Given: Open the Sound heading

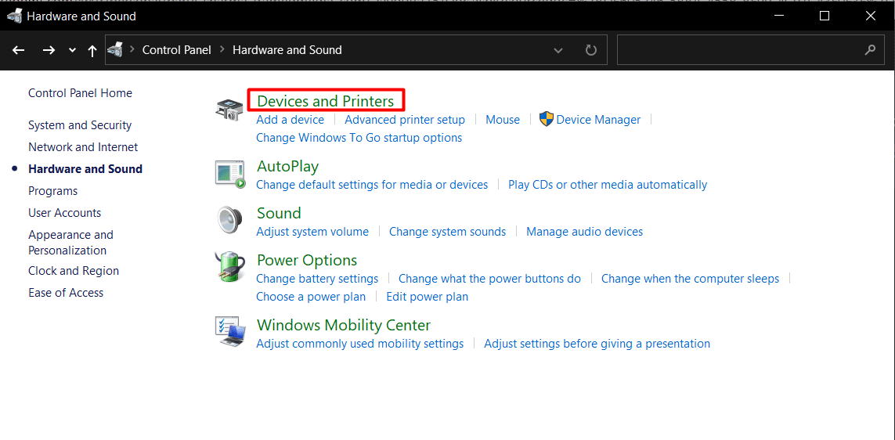Looking at the screenshot, I should coord(279,213).
